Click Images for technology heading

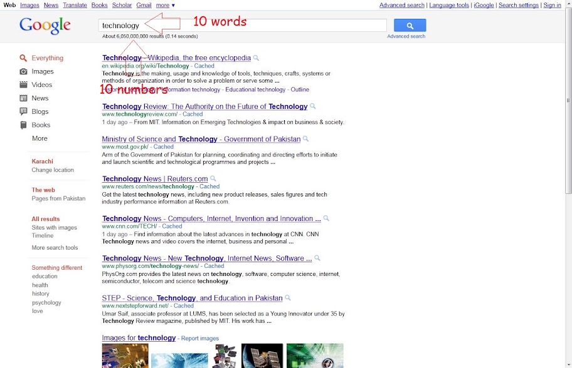click(x=139, y=338)
